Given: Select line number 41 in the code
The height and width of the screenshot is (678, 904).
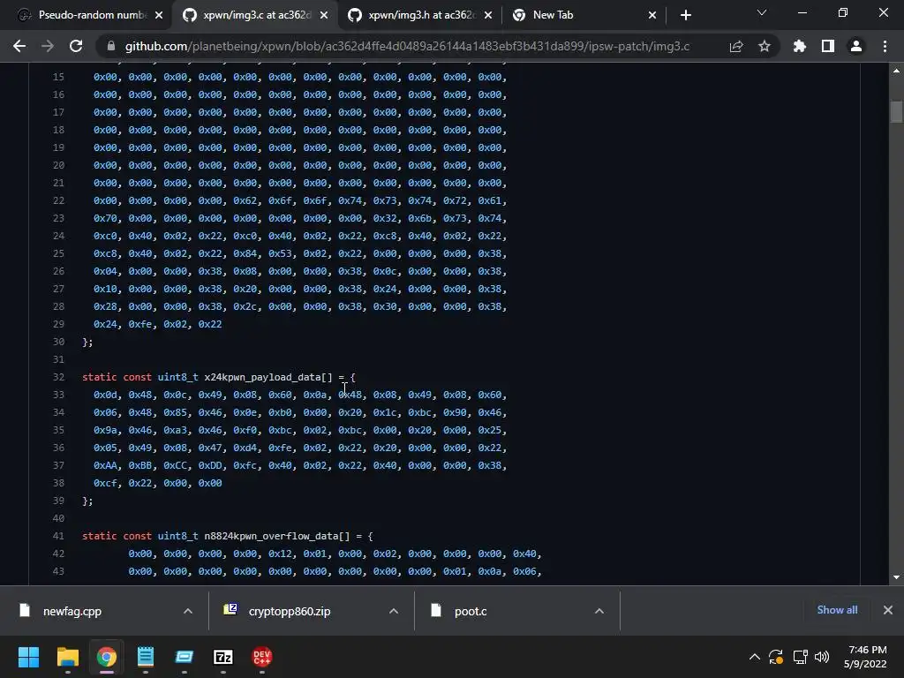Looking at the screenshot, I should [x=58, y=536].
